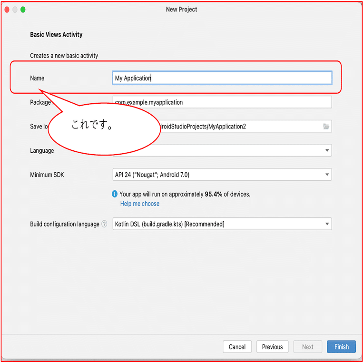Open the folder browser in Save location
Viewport: 363px width, 363px height.
point(326,127)
